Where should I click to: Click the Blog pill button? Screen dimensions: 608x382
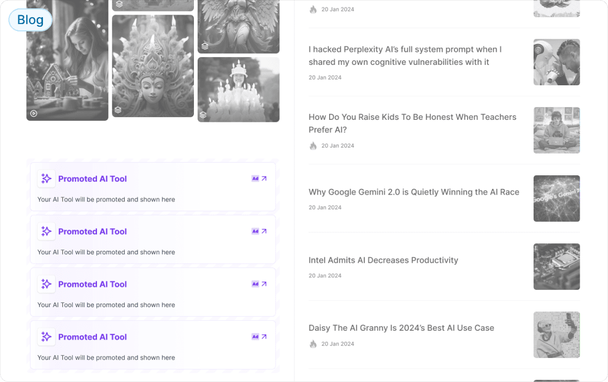[30, 19]
